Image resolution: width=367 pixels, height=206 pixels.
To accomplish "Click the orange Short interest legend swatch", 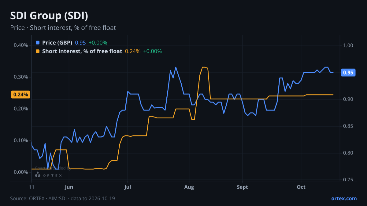I will coord(38,51).
